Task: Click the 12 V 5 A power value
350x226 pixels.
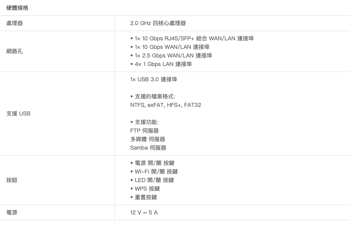Action: (x=144, y=213)
